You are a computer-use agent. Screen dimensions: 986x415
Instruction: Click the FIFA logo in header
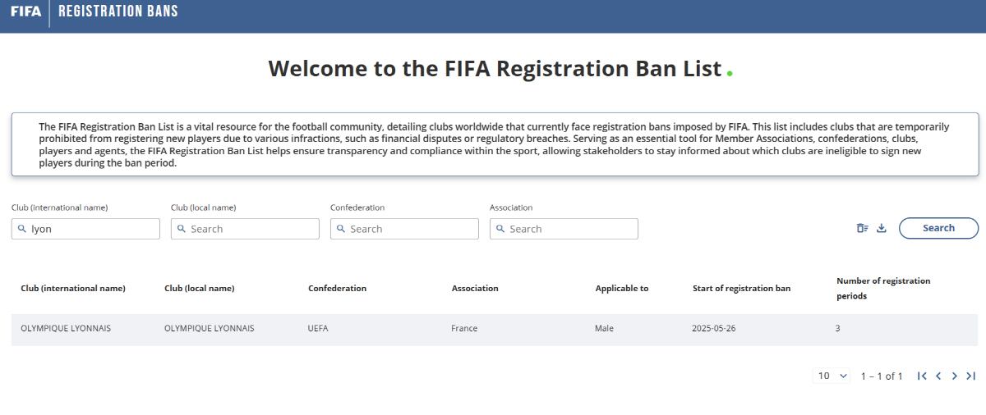coord(25,11)
